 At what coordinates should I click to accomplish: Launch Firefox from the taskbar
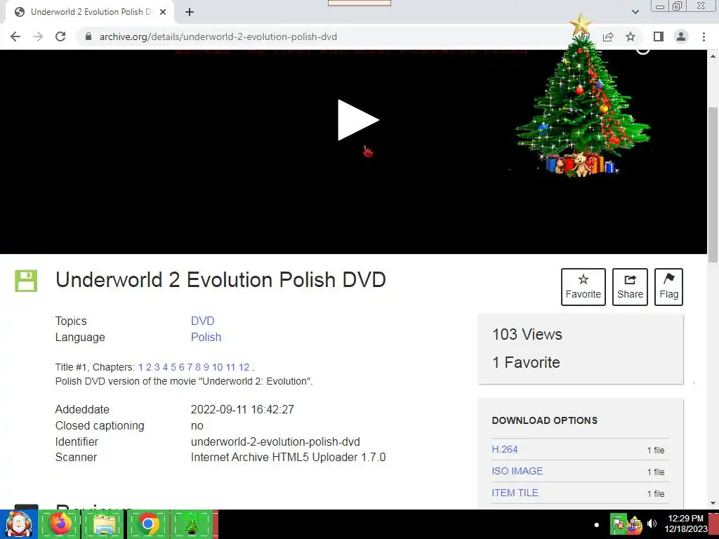coord(60,524)
